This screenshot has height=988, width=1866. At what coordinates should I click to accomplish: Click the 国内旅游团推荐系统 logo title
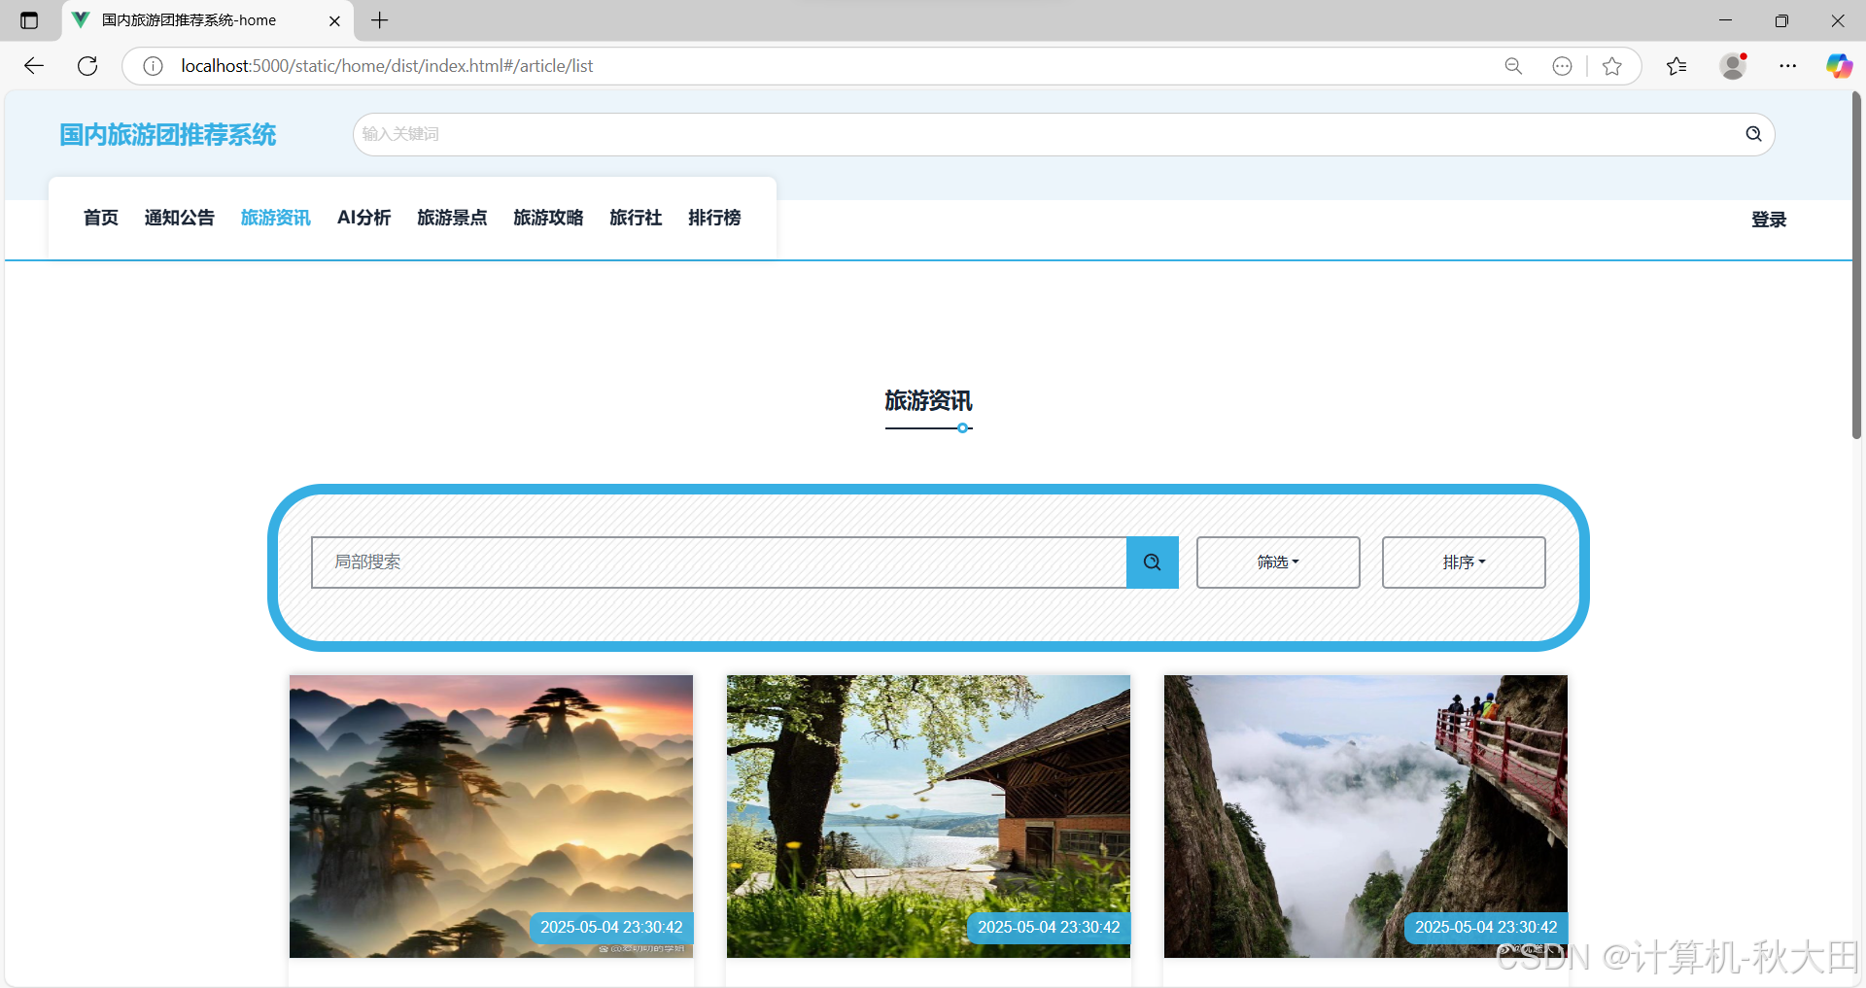pos(168,135)
